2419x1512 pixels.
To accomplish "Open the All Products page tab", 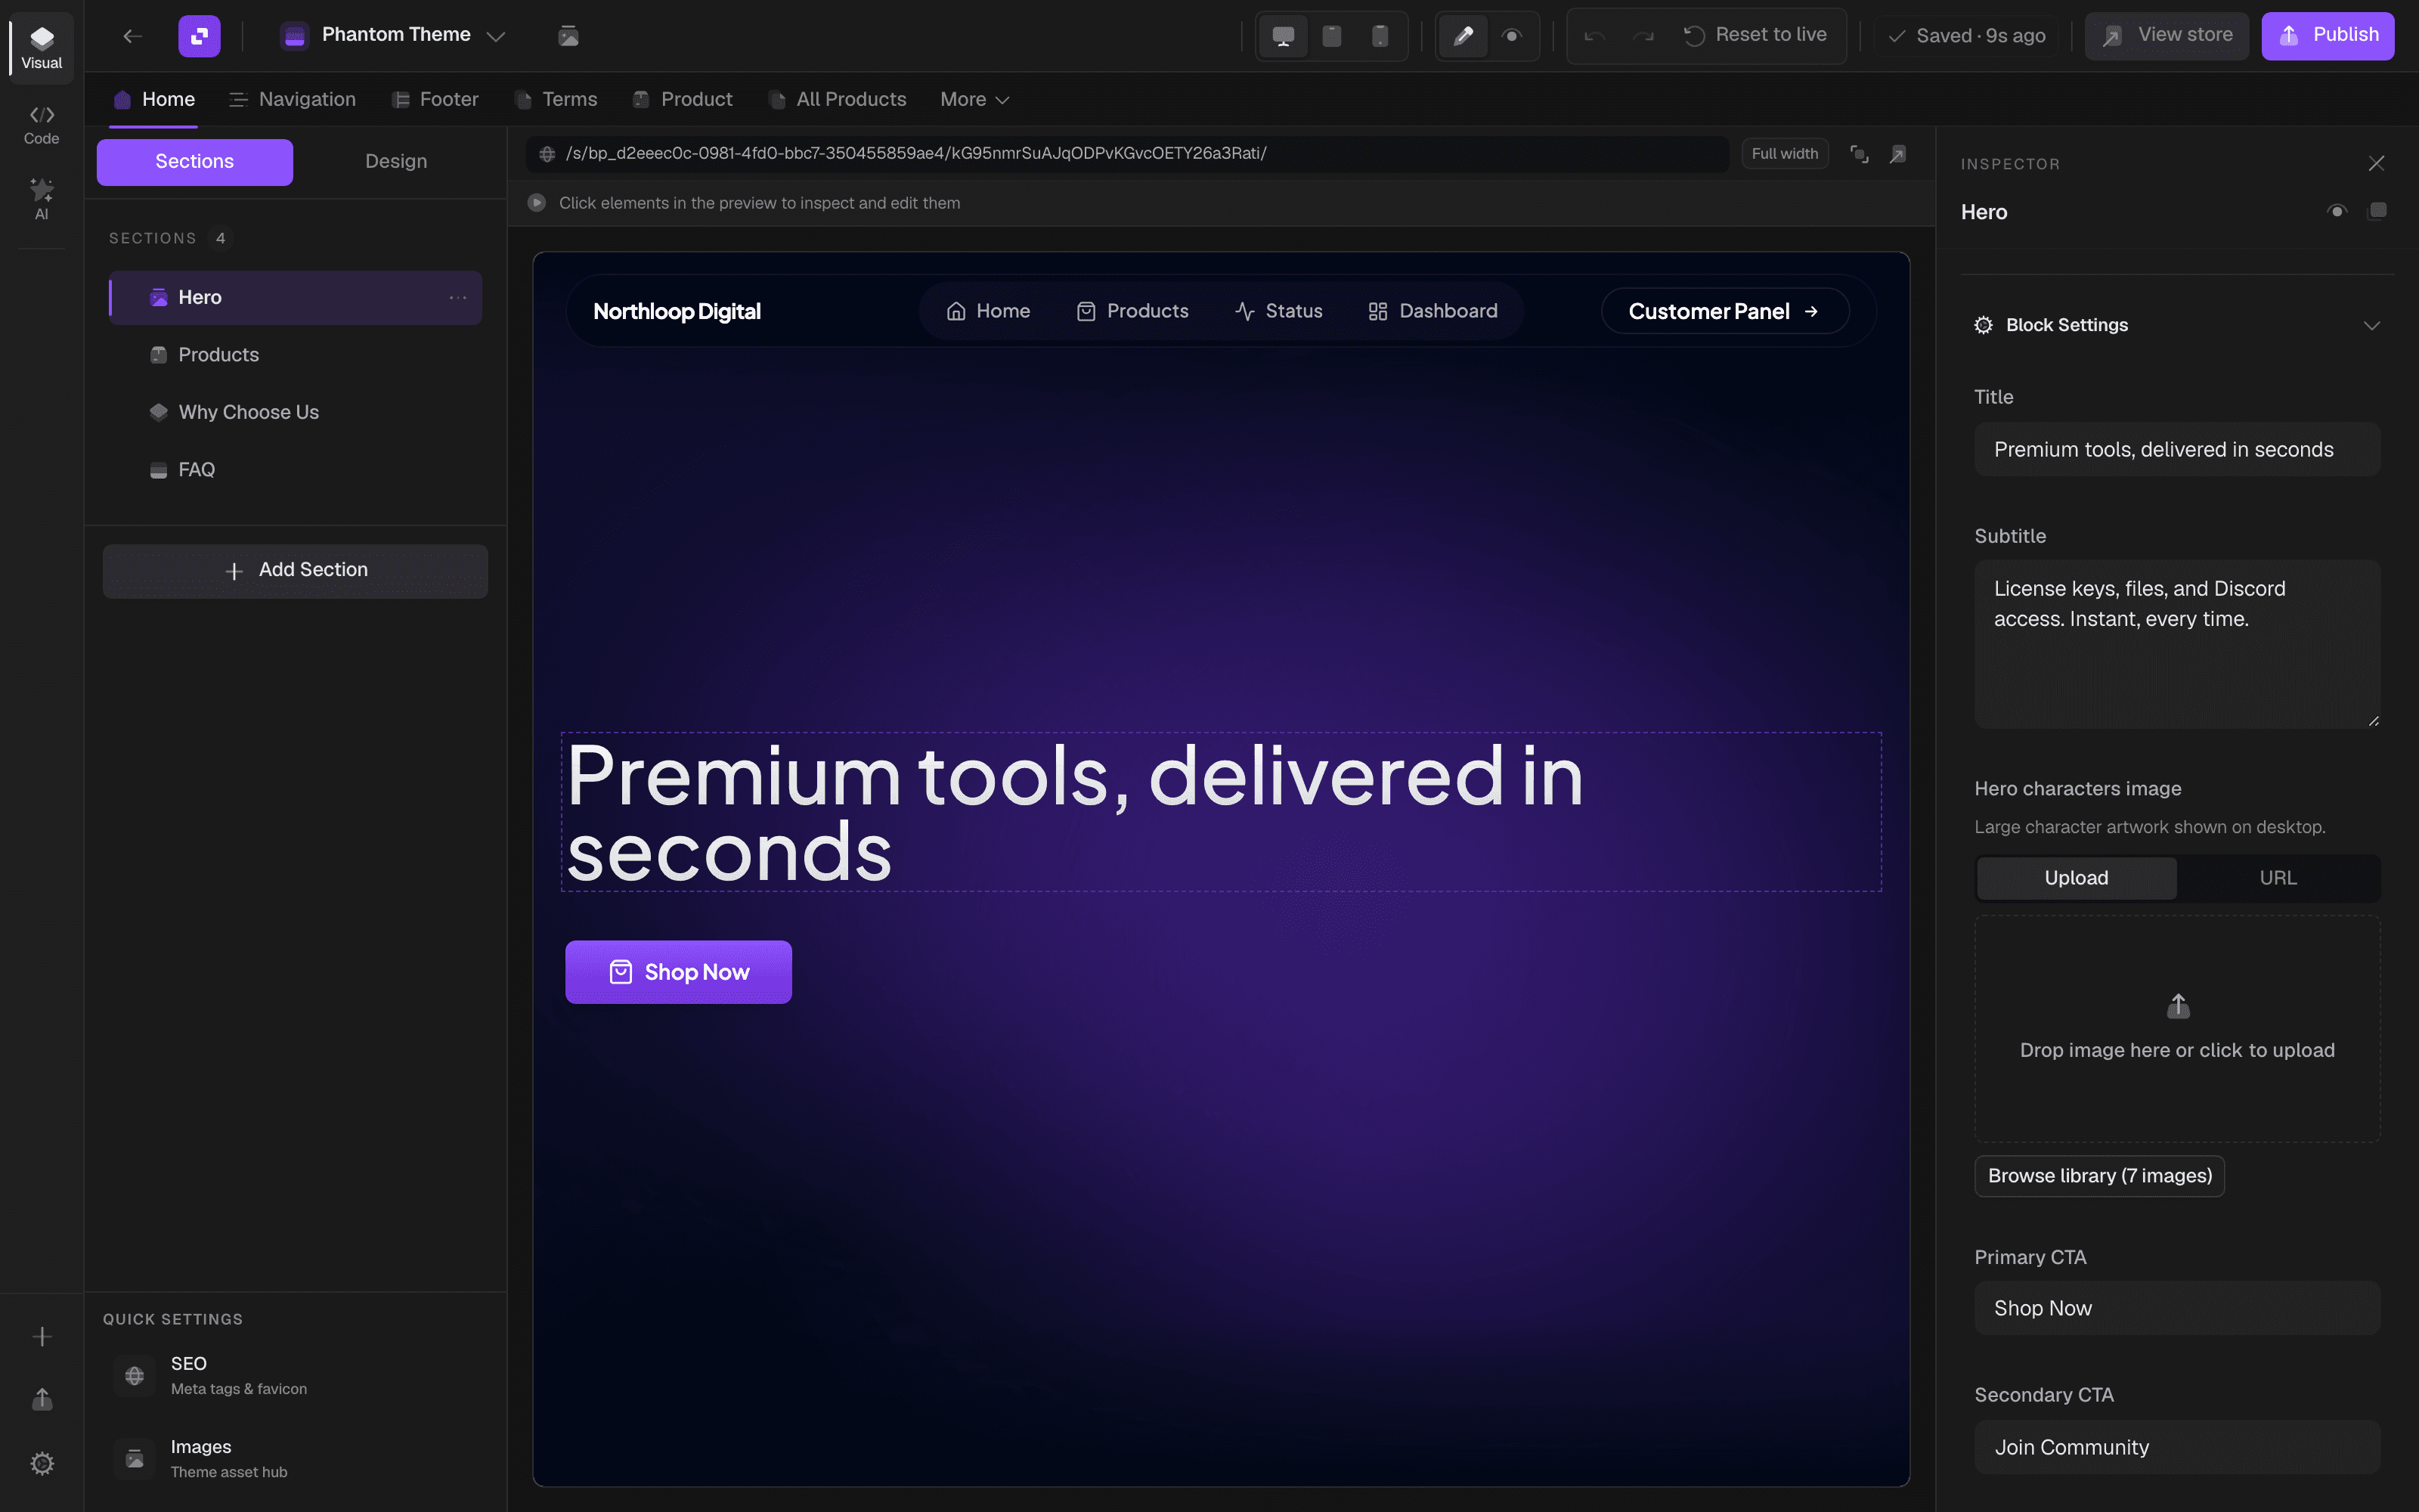I will click(x=838, y=99).
